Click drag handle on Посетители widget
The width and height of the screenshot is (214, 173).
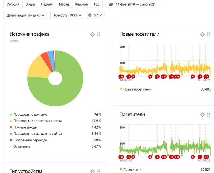point(209,115)
